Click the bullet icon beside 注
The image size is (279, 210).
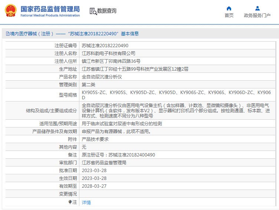tap(70, 202)
